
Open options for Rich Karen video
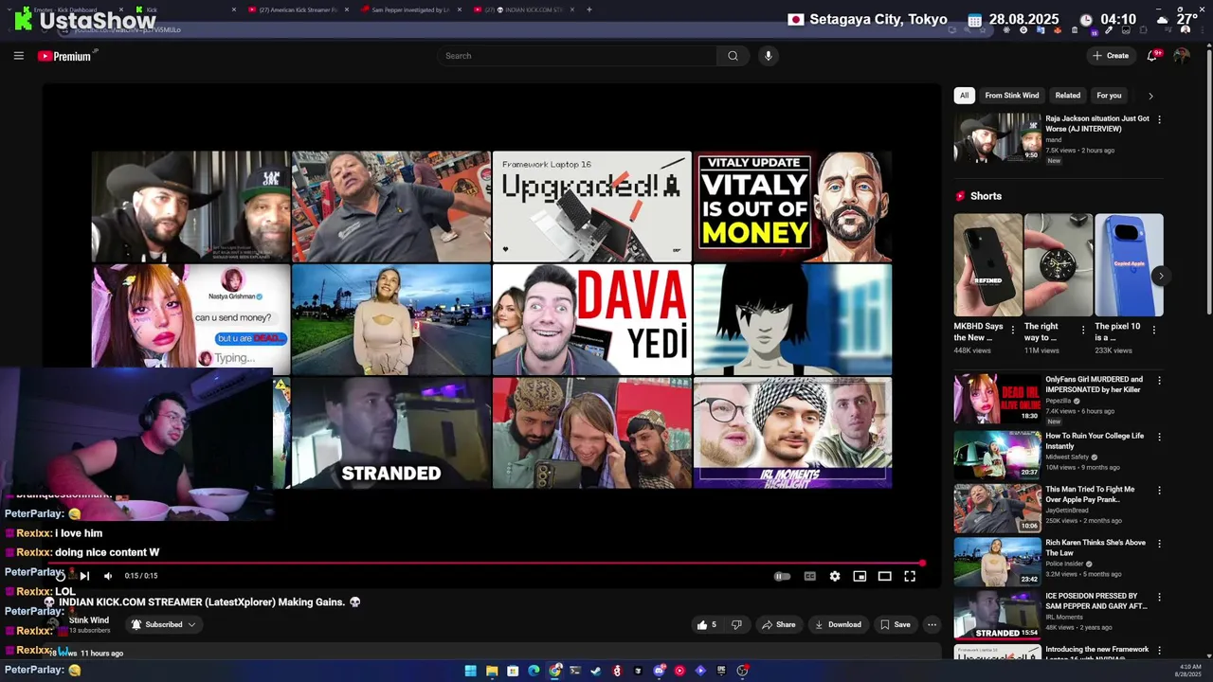(x=1159, y=544)
